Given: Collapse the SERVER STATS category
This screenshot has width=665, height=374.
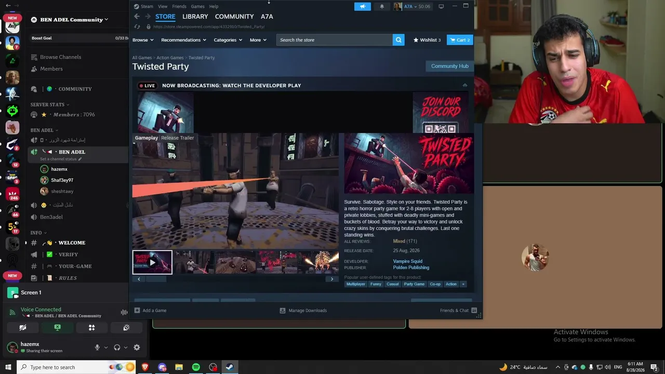Looking at the screenshot, I should [50, 104].
